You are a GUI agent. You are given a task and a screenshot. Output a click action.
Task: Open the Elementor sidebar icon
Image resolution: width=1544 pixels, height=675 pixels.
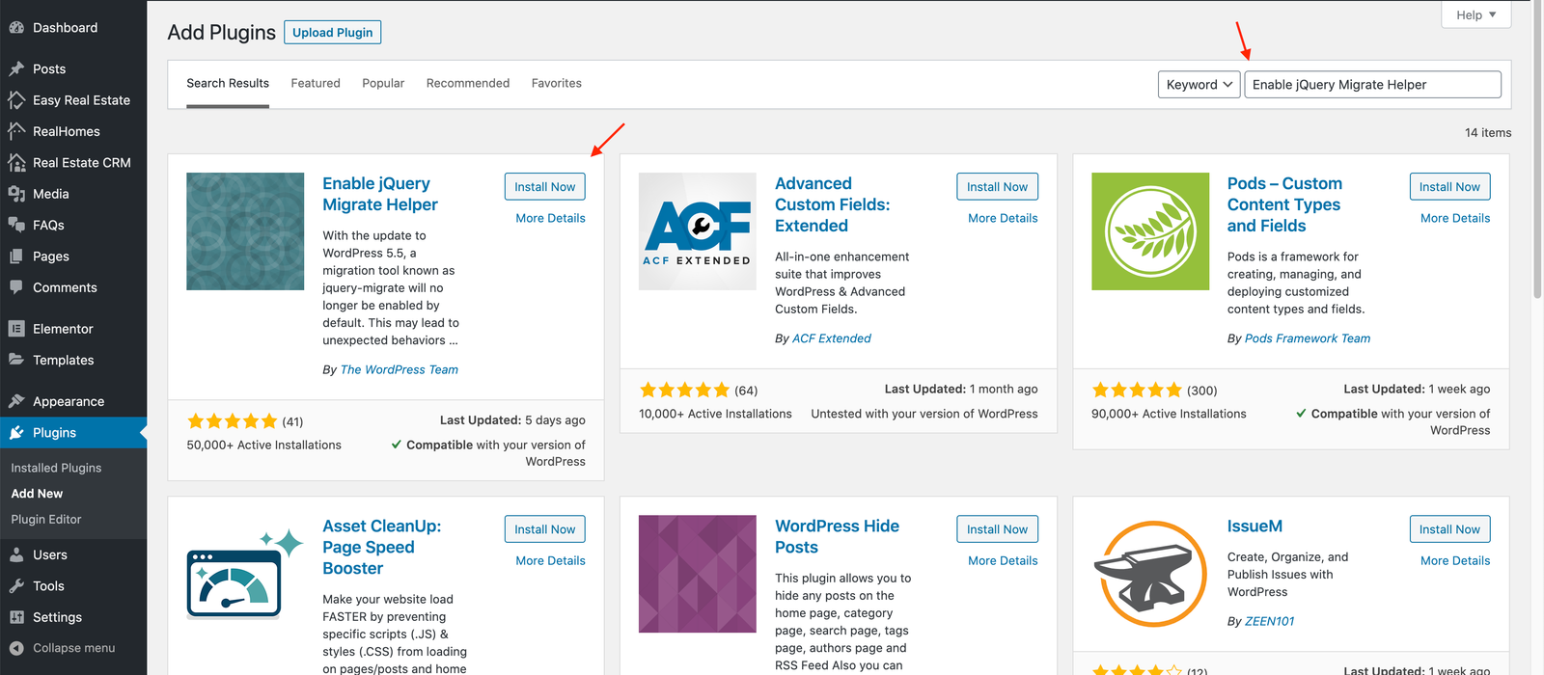[x=16, y=329]
